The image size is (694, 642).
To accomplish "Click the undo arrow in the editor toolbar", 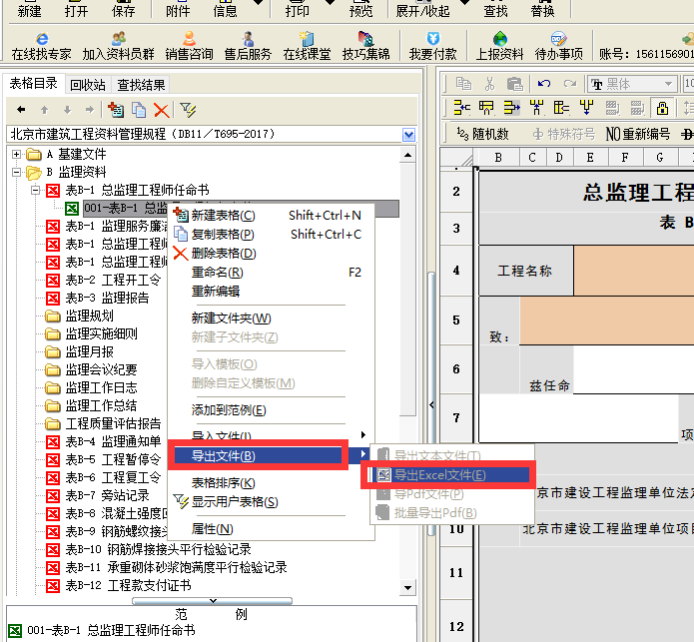I will point(543,84).
